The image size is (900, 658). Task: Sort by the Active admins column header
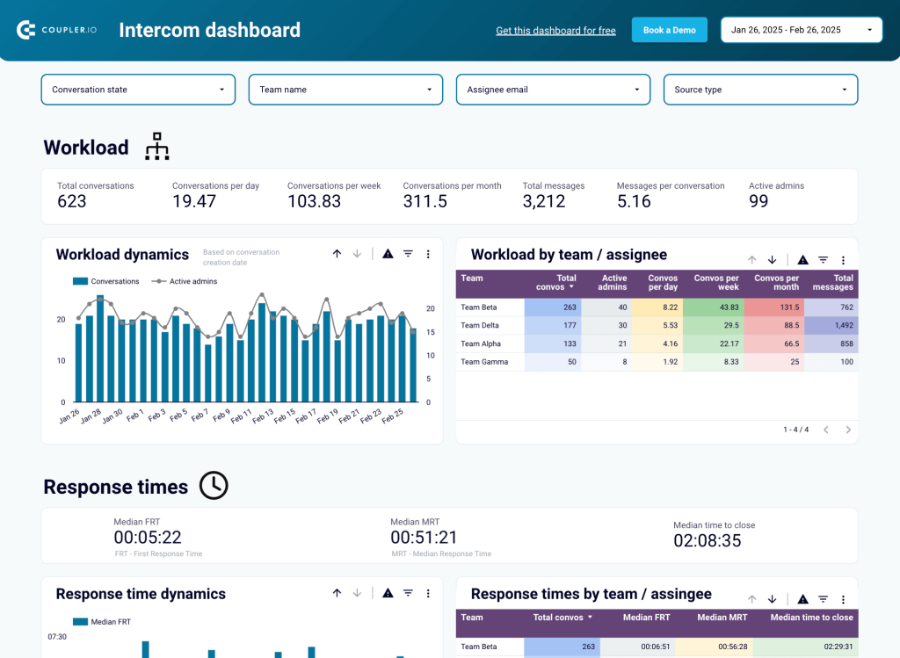(x=612, y=282)
